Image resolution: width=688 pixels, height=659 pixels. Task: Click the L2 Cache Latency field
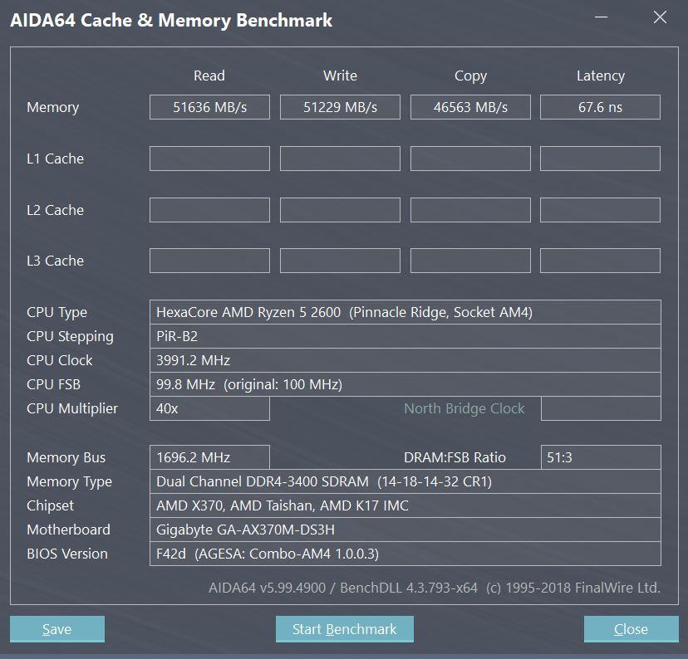coord(600,210)
